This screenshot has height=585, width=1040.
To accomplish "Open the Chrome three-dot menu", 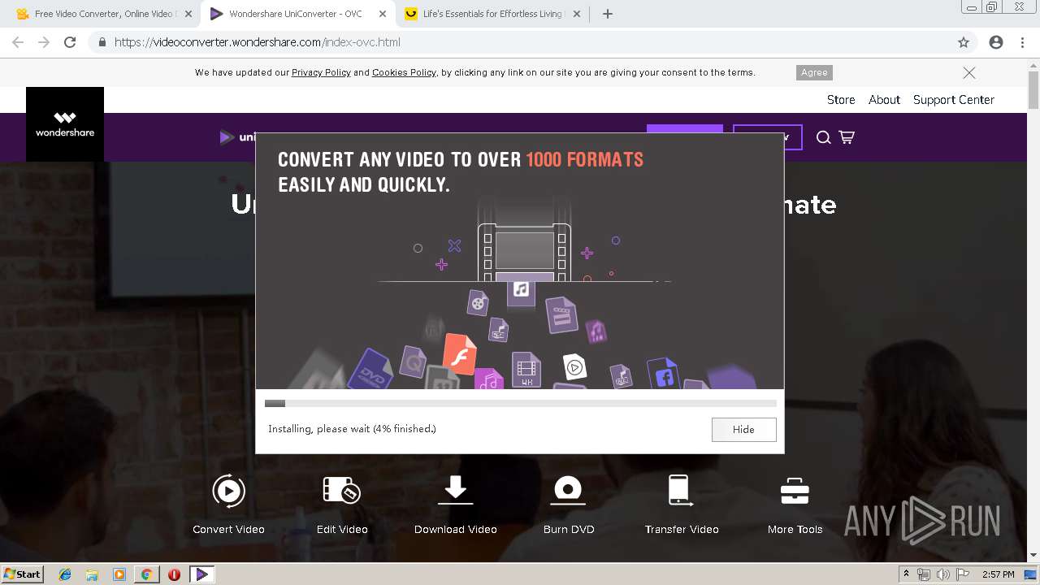I will click(1023, 42).
